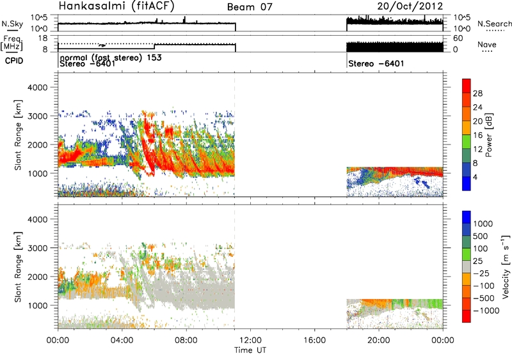The image size is (512, 354).
Task: Click the -25 value on the velocity scale
Action: 482,273
